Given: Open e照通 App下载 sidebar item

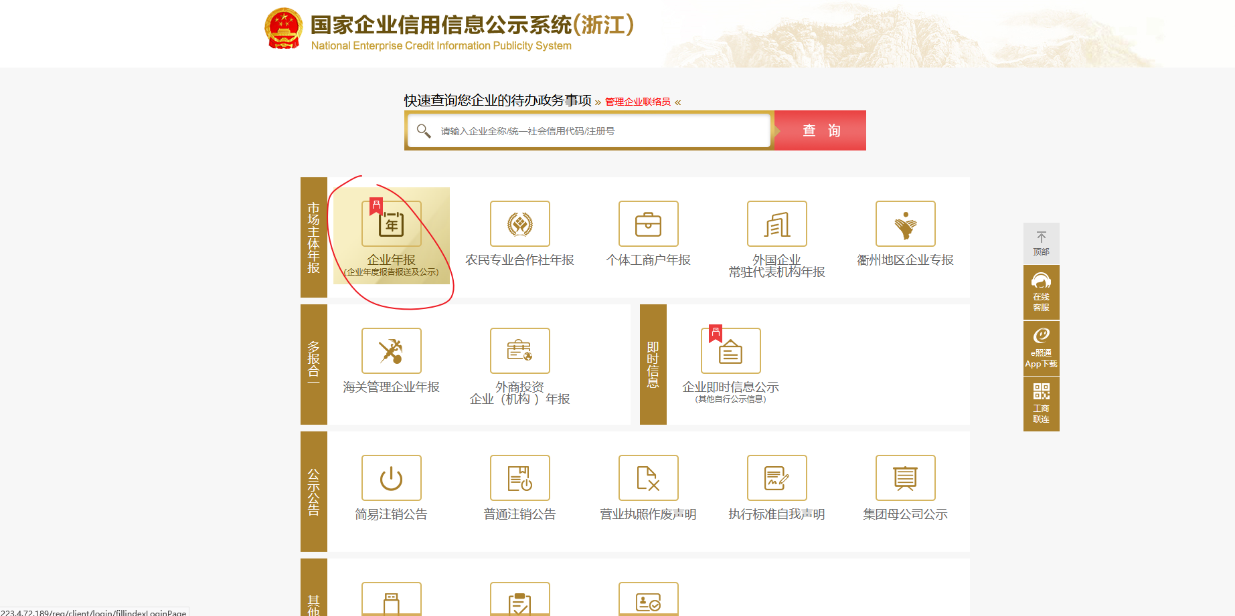Looking at the screenshot, I should (x=1042, y=348).
